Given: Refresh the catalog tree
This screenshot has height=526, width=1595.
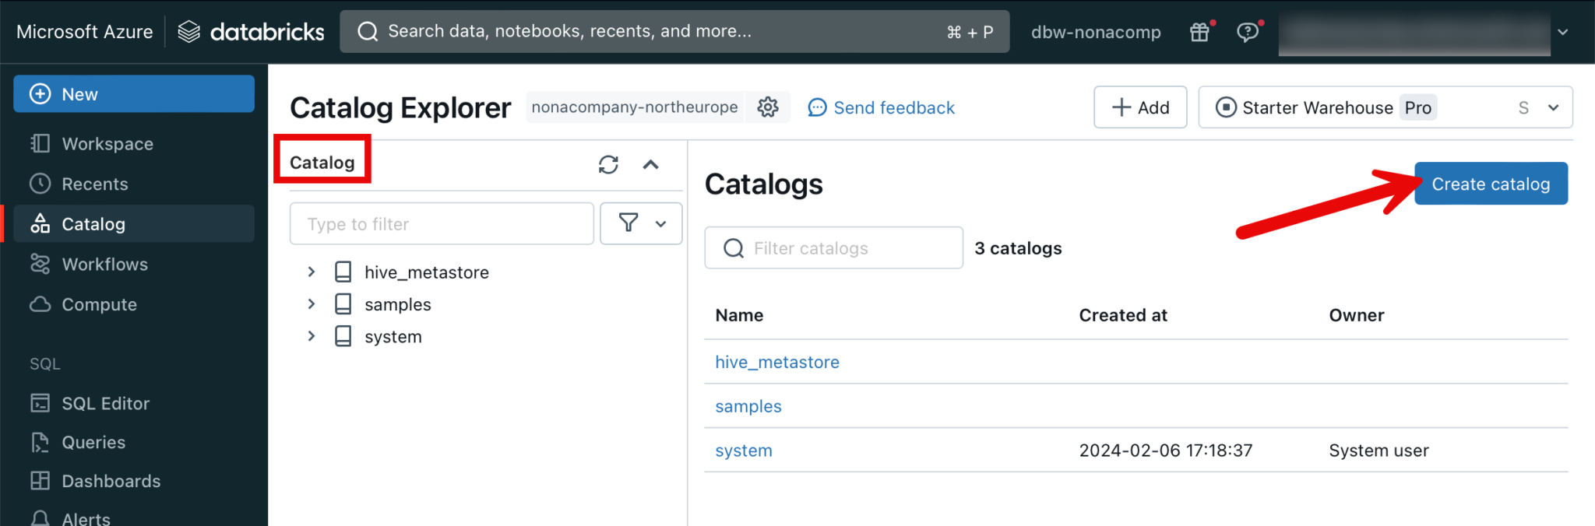Looking at the screenshot, I should pyautogui.click(x=608, y=164).
